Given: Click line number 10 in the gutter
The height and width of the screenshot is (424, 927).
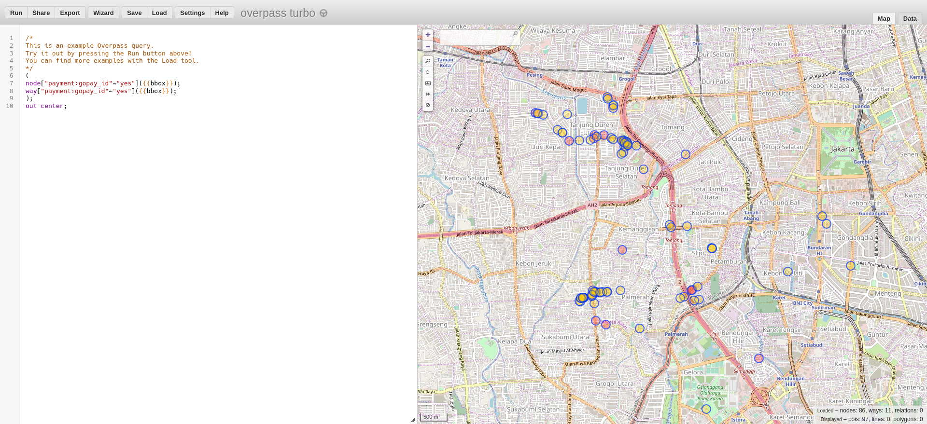Looking at the screenshot, I should [10, 106].
